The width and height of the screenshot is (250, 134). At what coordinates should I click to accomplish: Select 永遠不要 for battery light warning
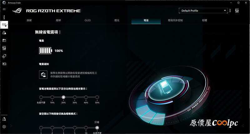click(x=41, y=97)
